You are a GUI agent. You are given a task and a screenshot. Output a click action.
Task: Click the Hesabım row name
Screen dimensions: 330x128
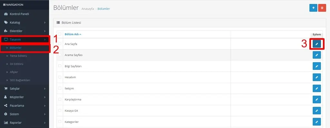tap(70, 77)
